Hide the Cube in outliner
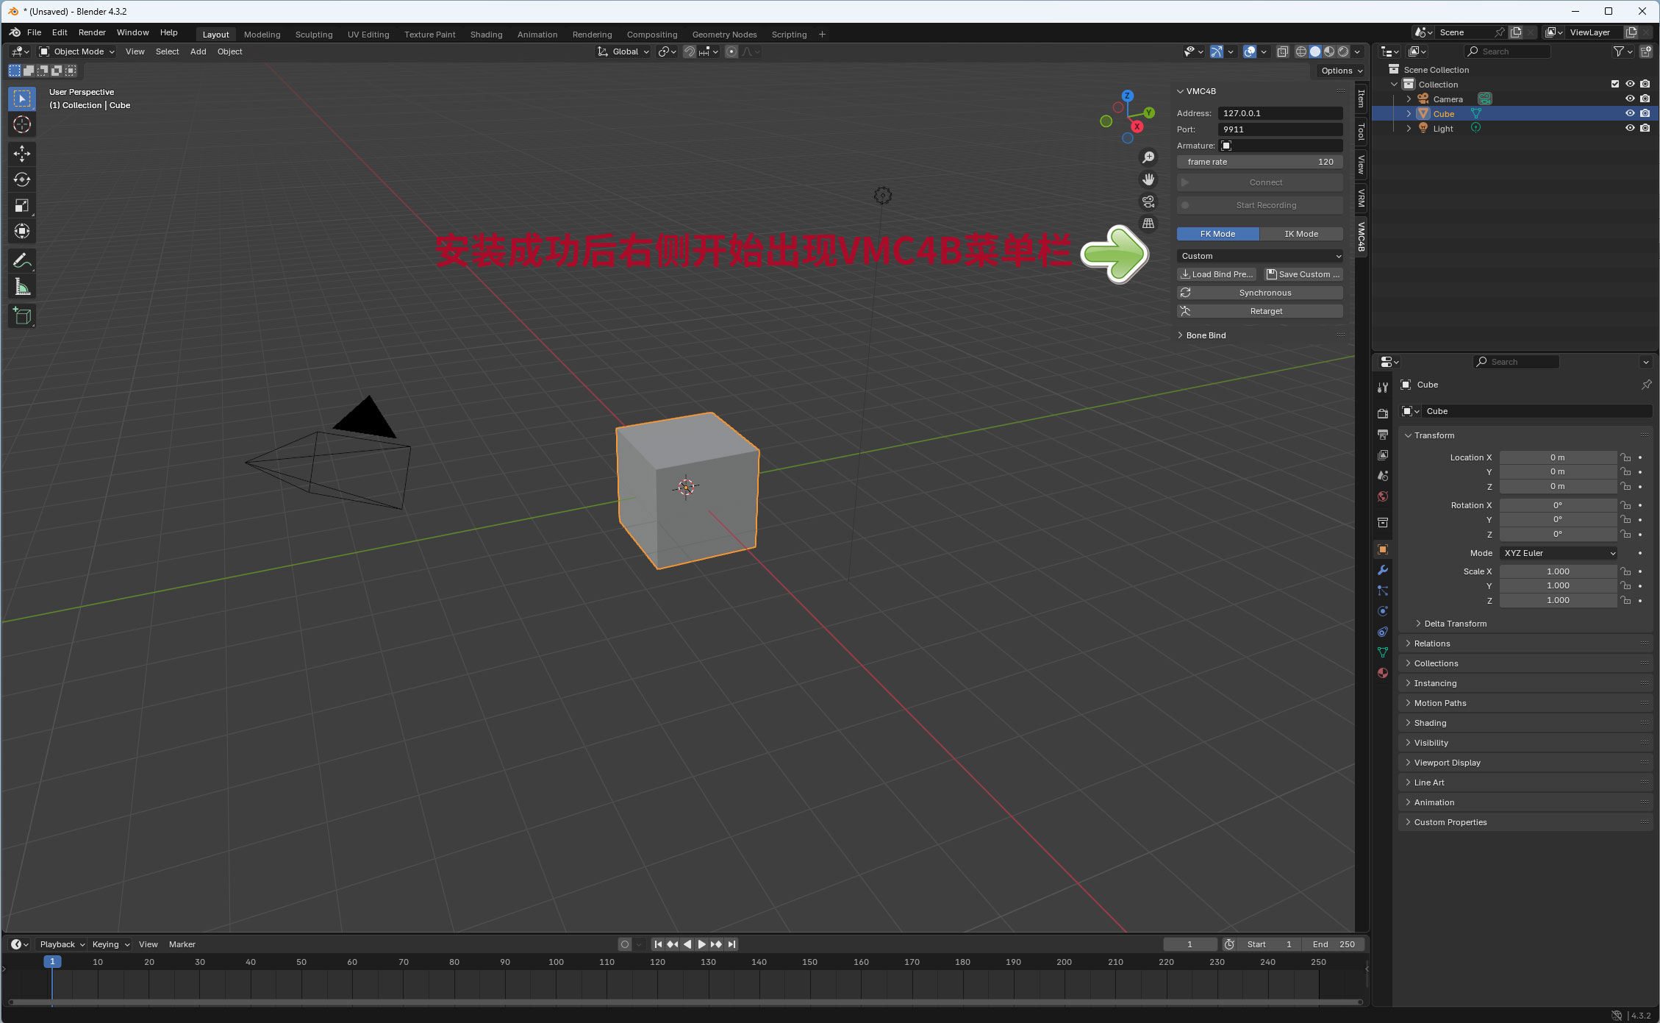Image resolution: width=1660 pixels, height=1023 pixels. pyautogui.click(x=1630, y=113)
